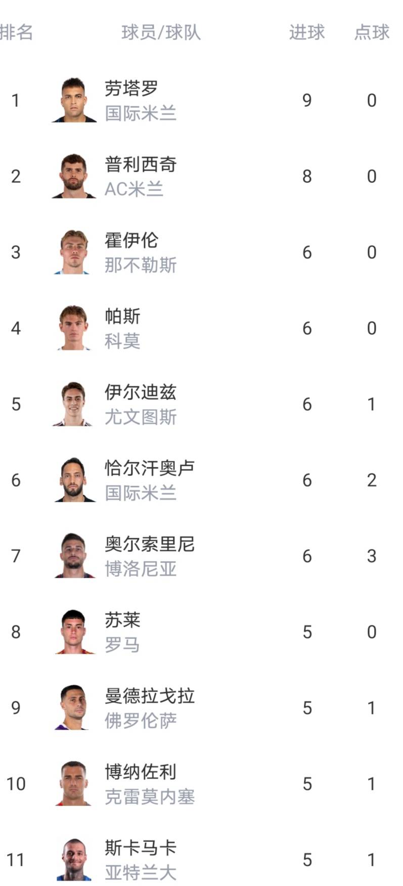Viewport: 403px width, 886px height.
Task: Tap the 曼德拉戈拉 player photo
Action: point(74,708)
